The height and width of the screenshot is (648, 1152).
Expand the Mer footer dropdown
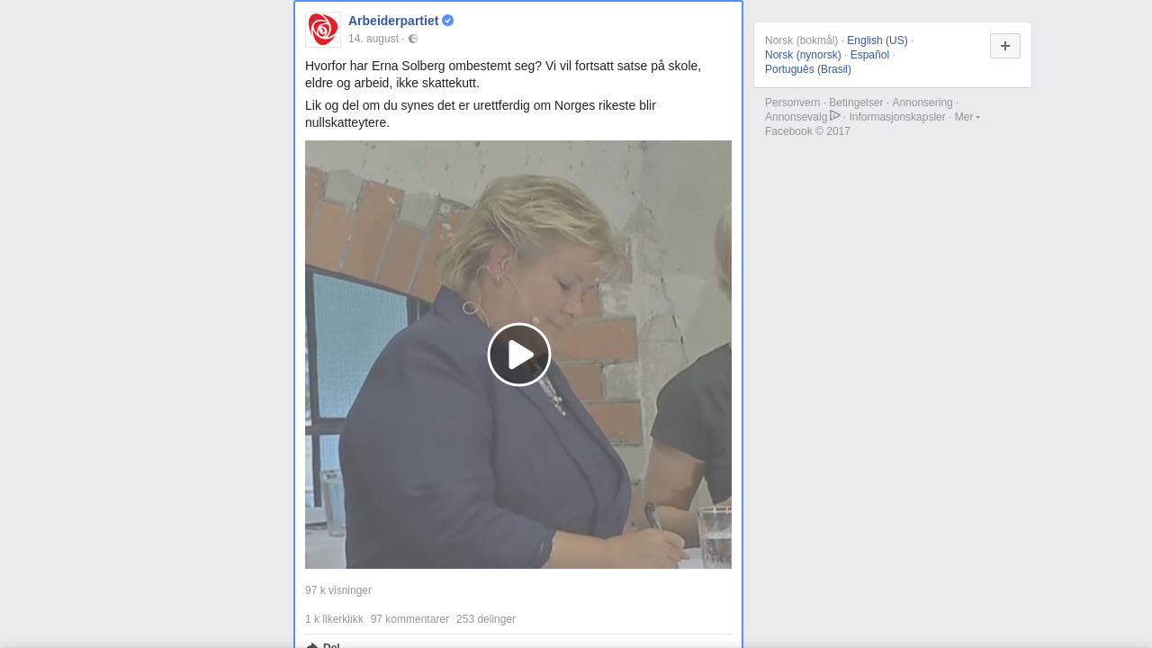(967, 117)
